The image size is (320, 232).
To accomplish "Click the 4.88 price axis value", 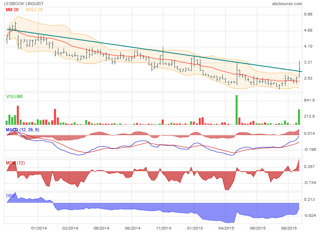I will (x=308, y=30).
